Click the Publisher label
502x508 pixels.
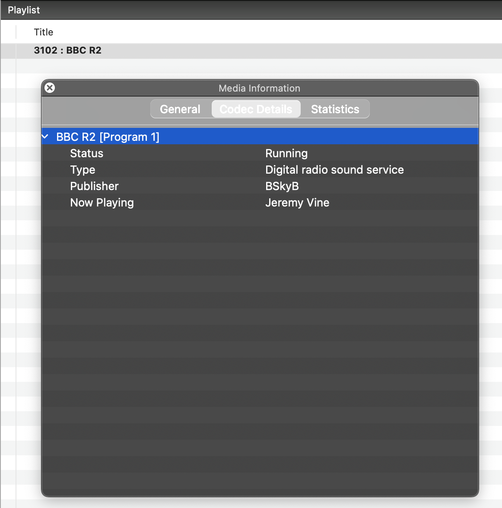click(x=94, y=186)
